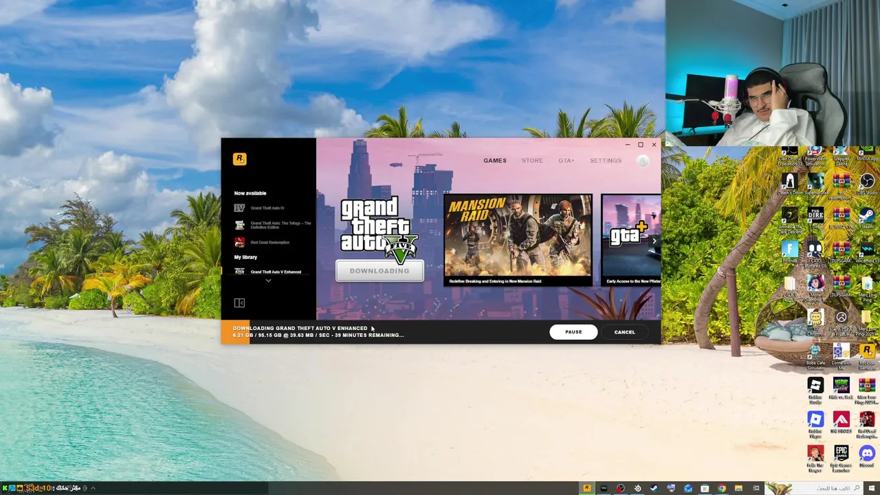Image resolution: width=880 pixels, height=495 pixels.
Task: Click the Rockstar Games logo in launcher sidebar
Action: click(x=239, y=159)
